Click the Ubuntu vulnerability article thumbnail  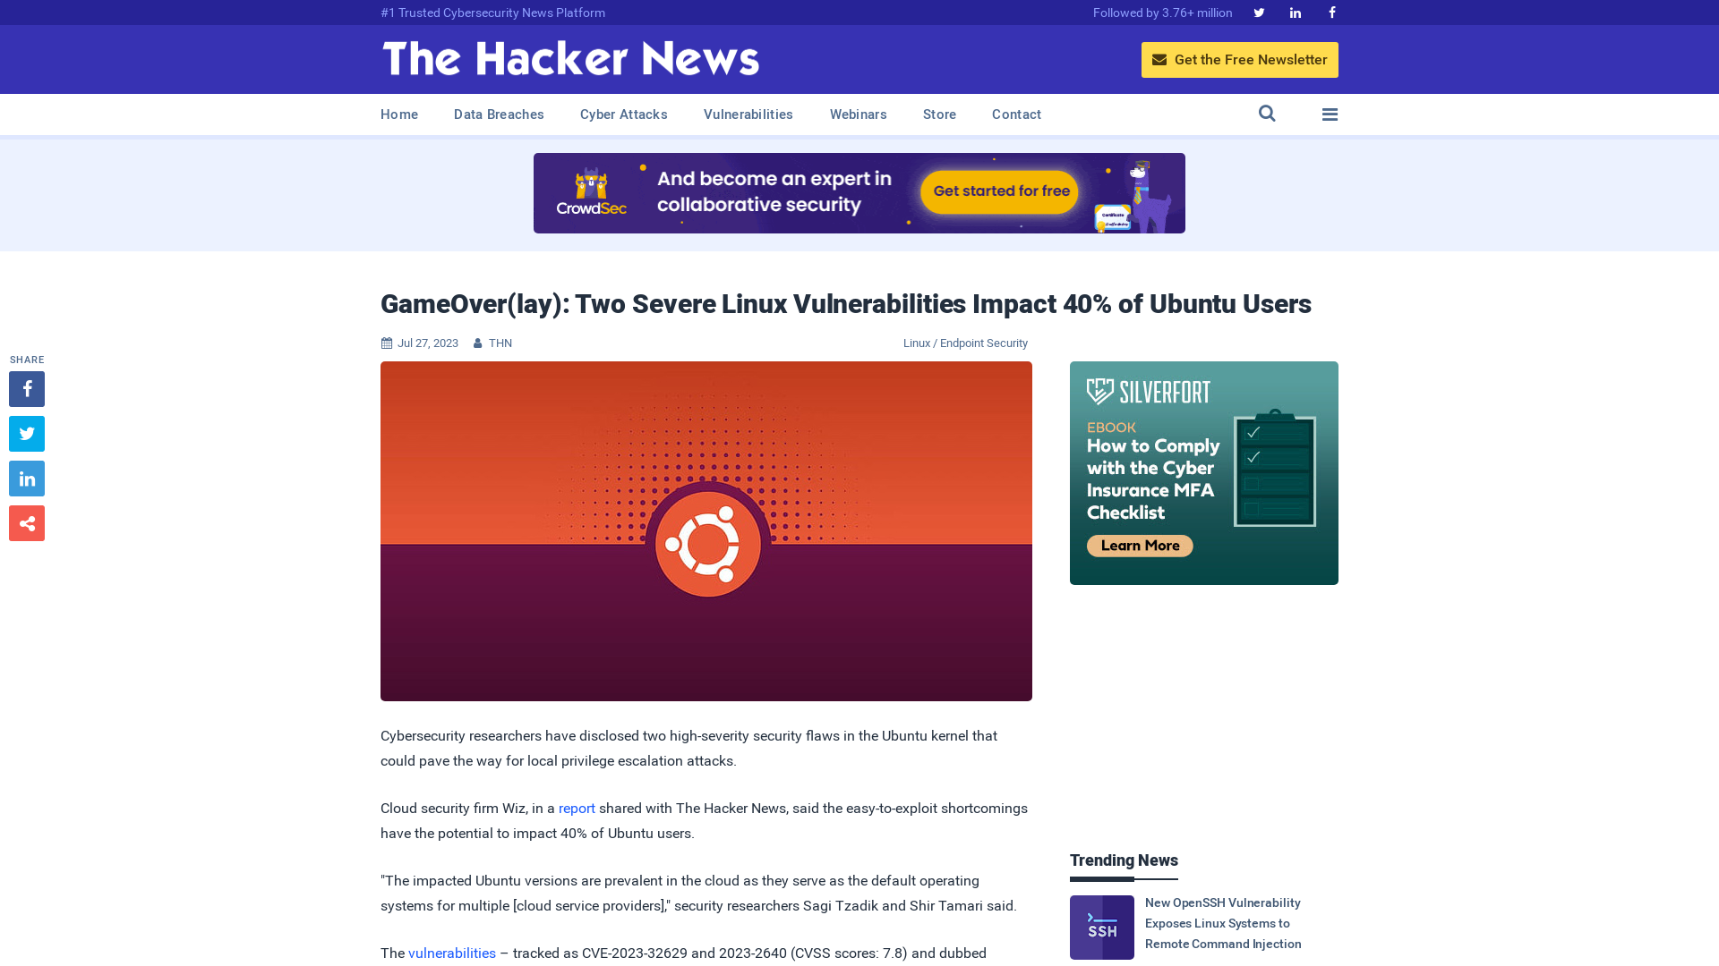pos(706,530)
